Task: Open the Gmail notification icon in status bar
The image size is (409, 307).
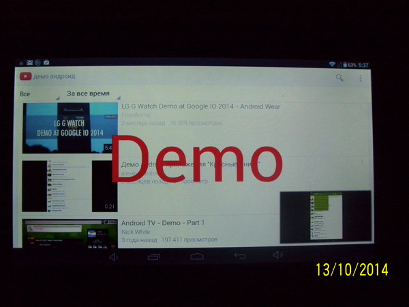Action: (x=30, y=62)
